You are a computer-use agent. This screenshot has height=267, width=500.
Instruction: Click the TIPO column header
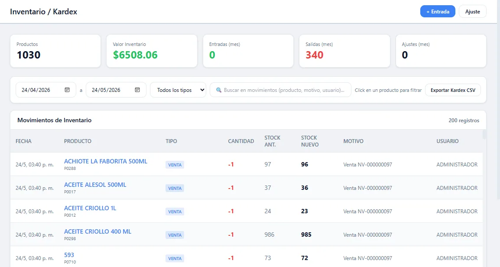click(x=171, y=141)
